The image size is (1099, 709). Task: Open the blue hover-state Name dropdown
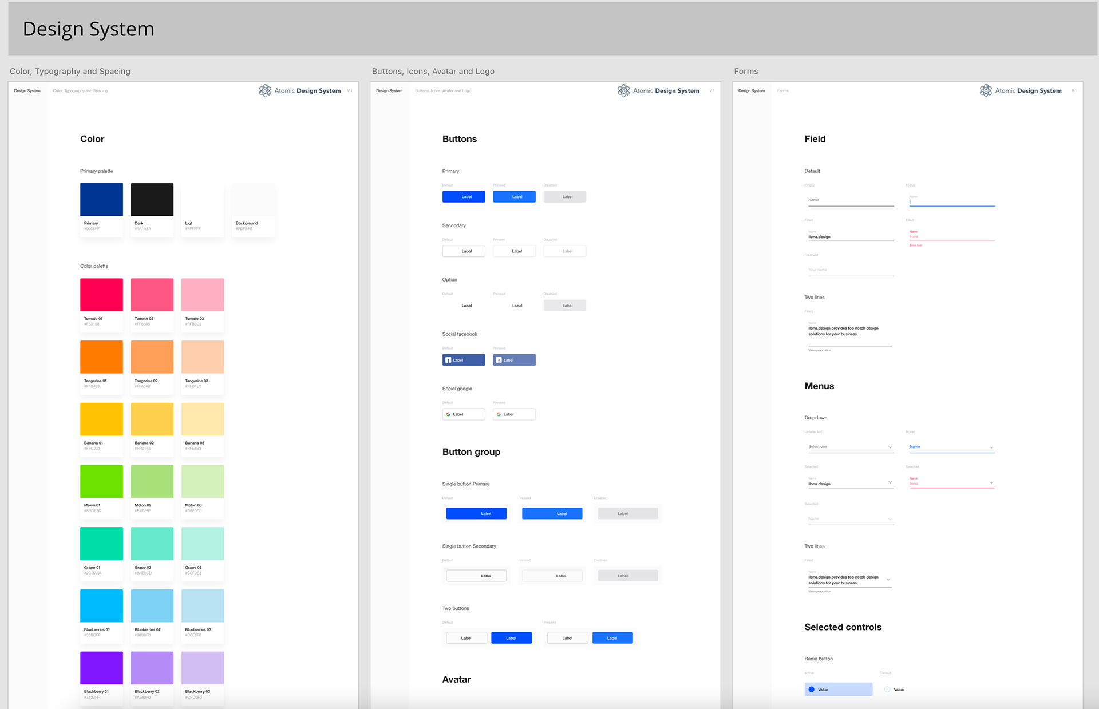pyautogui.click(x=952, y=447)
